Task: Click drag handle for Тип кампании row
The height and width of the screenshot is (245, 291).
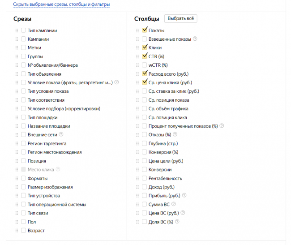Action: (x=17, y=30)
